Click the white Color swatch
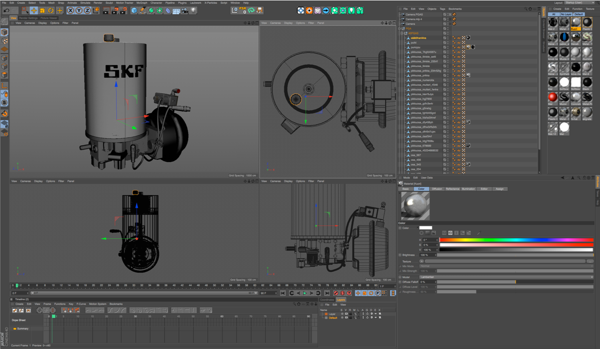Screen dimensions: 600x349 (425, 228)
